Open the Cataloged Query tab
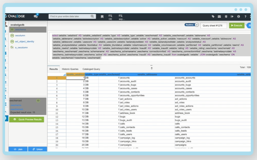The width and height of the screenshot is (257, 160). (x=91, y=69)
